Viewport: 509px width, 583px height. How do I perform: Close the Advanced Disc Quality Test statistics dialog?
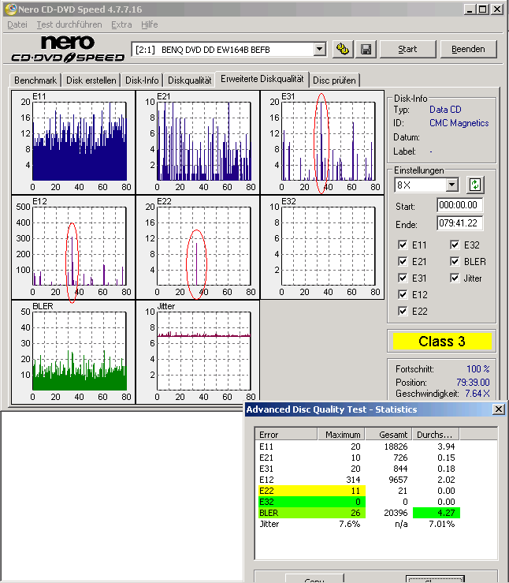498,409
